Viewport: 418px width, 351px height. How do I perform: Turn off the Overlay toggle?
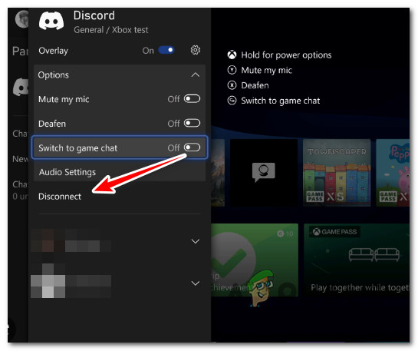166,50
